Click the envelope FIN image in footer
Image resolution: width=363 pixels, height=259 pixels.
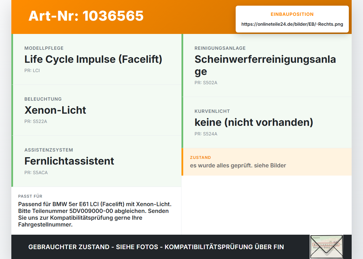tap(326, 247)
